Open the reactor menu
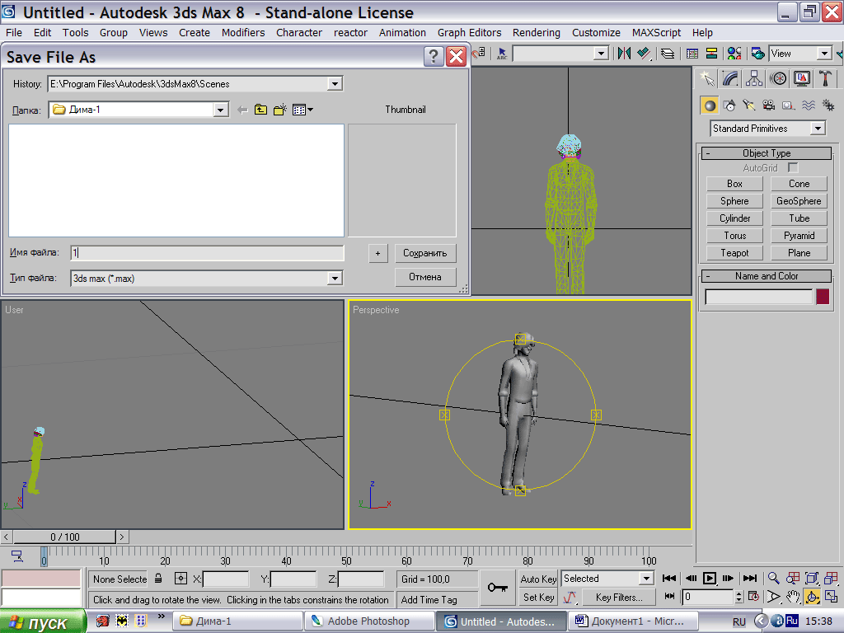Screen dimensions: 844x633 pos(350,33)
